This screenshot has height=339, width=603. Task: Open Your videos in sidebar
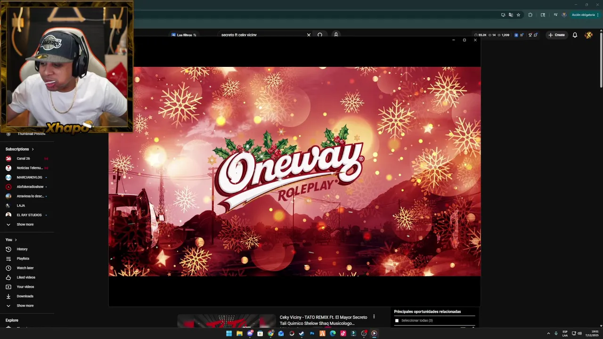(x=26, y=287)
